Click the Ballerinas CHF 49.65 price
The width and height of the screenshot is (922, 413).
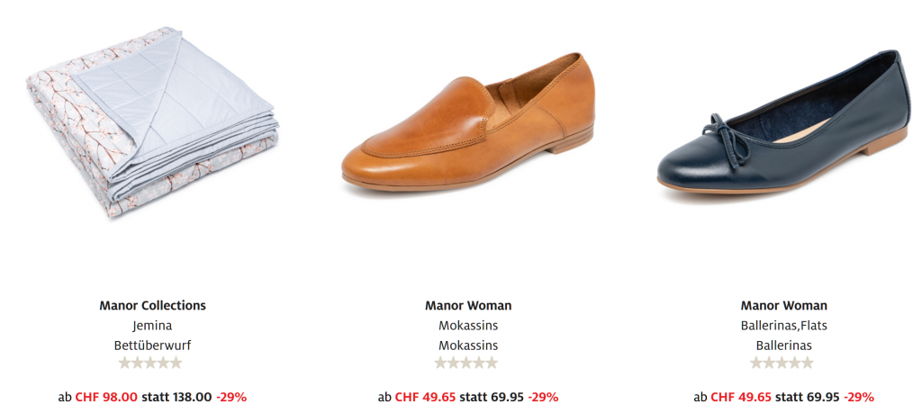coord(741,397)
